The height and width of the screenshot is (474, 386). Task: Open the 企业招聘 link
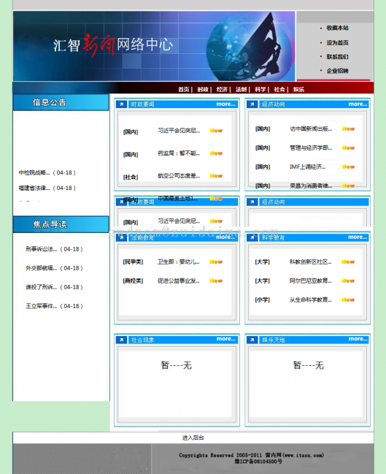tap(337, 71)
